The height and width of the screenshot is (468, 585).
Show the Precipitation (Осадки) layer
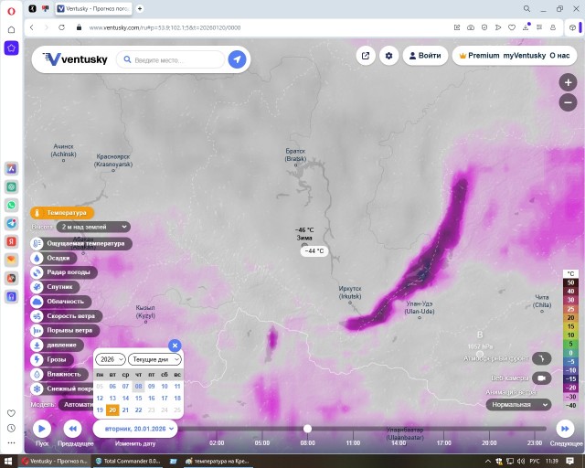coord(53,258)
